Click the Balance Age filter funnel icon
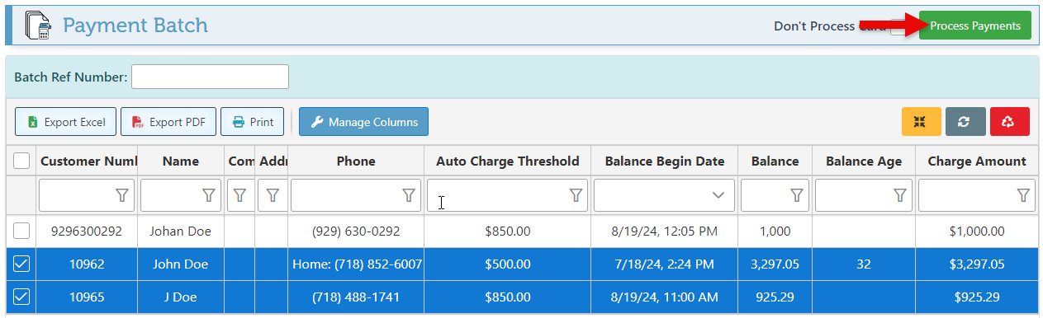The width and height of the screenshot is (1043, 318). tap(900, 195)
